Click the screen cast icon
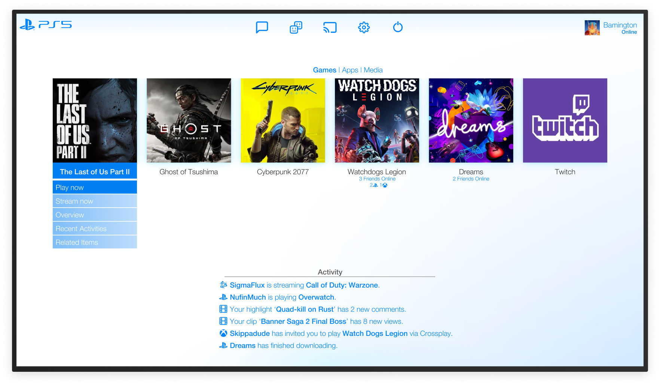Image resolution: width=660 pixels, height=386 pixels. (x=330, y=27)
